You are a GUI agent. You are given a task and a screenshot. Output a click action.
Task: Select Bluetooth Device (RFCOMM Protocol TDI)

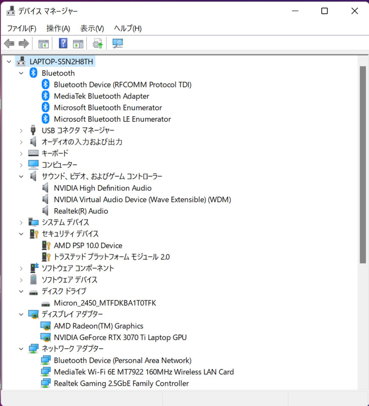point(122,84)
